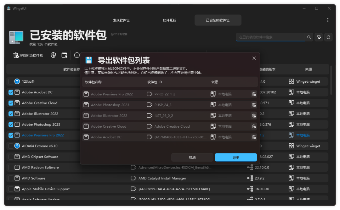Click the 导出 export button
Image resolution: width=340 pixels, height=210 pixels.
tap(236, 157)
